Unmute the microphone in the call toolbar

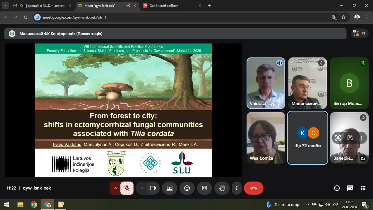(x=127, y=188)
